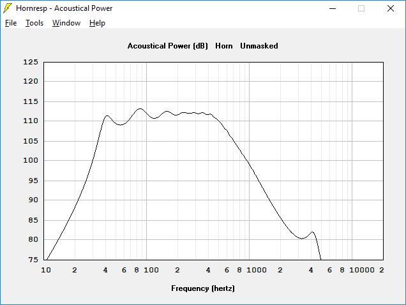This screenshot has width=406, height=305.
Task: Click the 'Unmasked' label in title
Action: pyautogui.click(x=259, y=46)
